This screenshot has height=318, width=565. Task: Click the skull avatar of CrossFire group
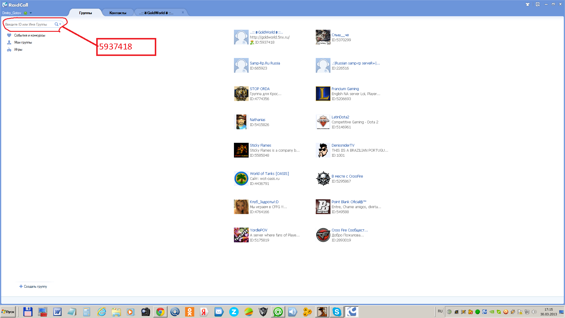click(x=323, y=178)
